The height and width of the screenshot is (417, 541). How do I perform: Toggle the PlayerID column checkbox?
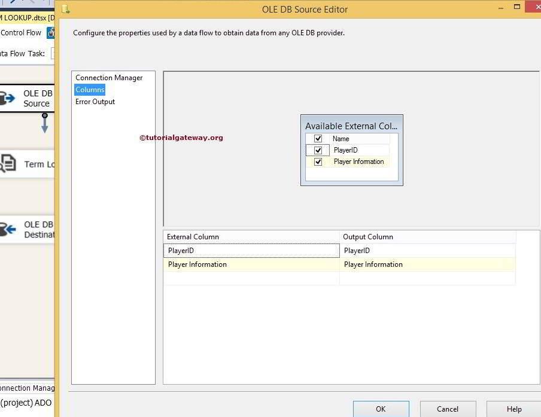(318, 150)
